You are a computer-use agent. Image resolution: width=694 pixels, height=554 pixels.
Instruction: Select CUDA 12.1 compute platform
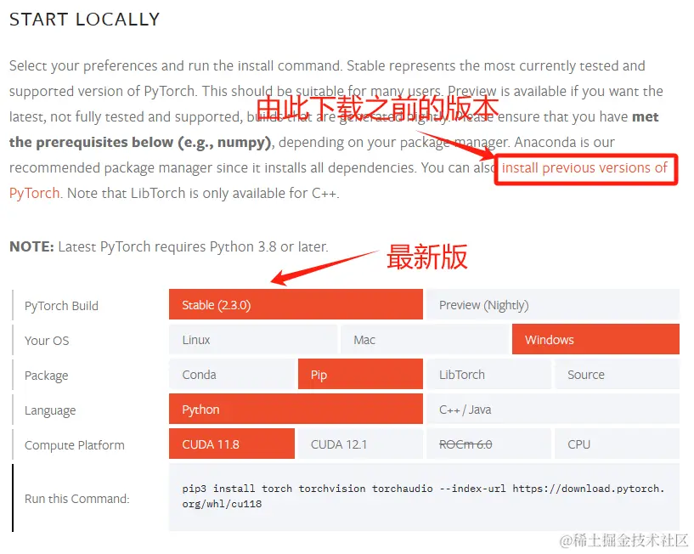click(x=360, y=444)
